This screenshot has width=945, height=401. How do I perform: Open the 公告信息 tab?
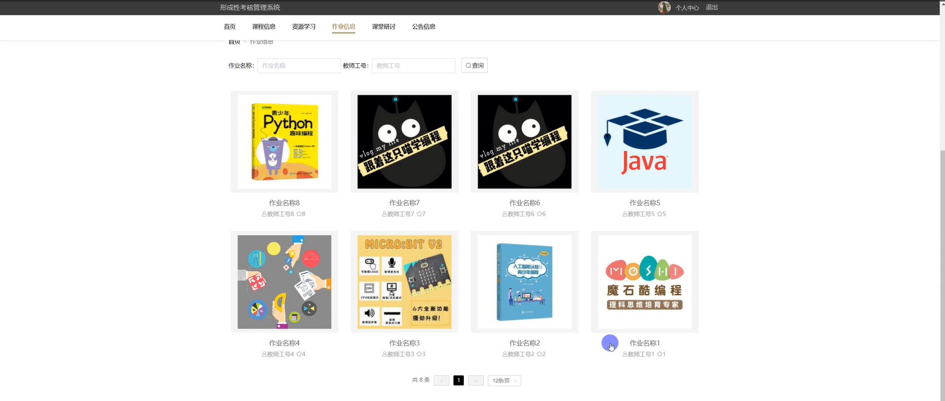(423, 27)
